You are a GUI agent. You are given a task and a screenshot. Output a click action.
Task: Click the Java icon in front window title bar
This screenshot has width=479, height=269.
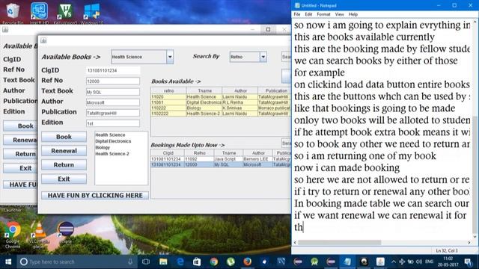click(x=43, y=40)
